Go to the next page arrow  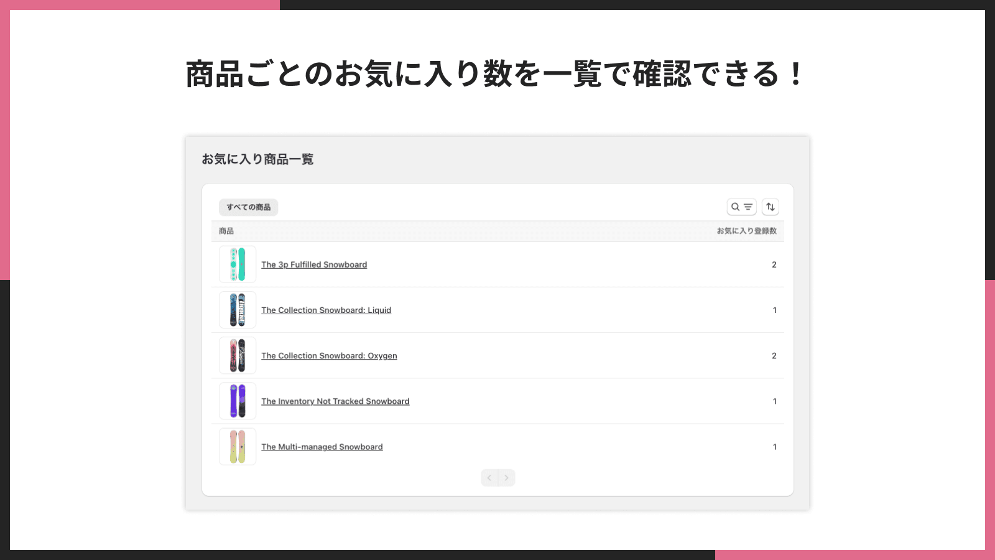(506, 478)
